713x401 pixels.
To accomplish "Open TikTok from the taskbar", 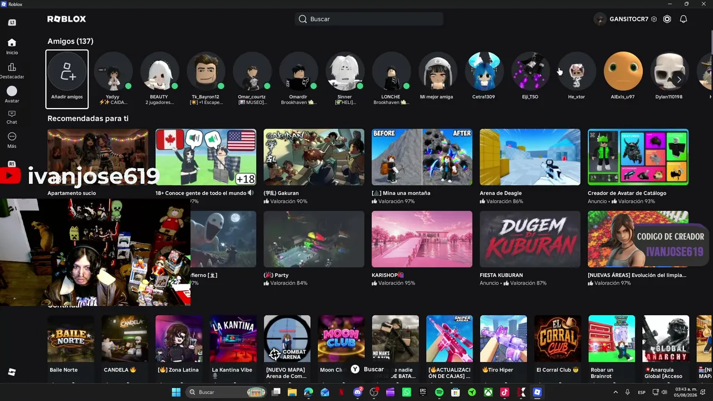I will [x=504, y=392].
